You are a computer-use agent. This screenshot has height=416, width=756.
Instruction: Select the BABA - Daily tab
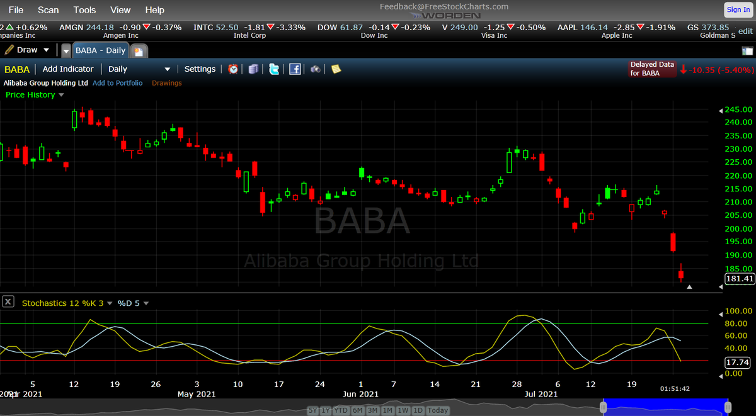point(101,50)
